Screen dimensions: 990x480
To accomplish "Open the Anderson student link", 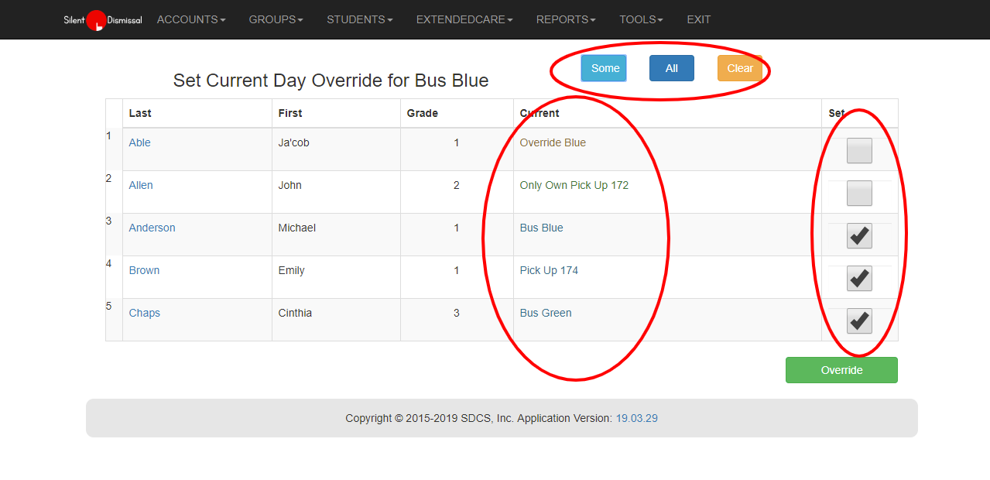I will pyautogui.click(x=152, y=228).
